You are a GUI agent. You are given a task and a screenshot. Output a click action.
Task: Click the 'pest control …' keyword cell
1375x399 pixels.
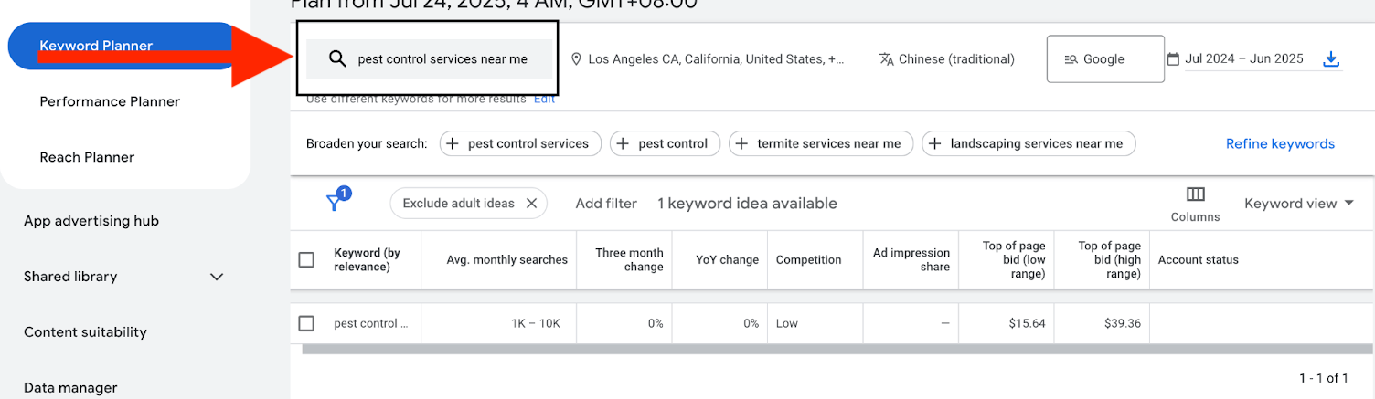click(x=371, y=323)
